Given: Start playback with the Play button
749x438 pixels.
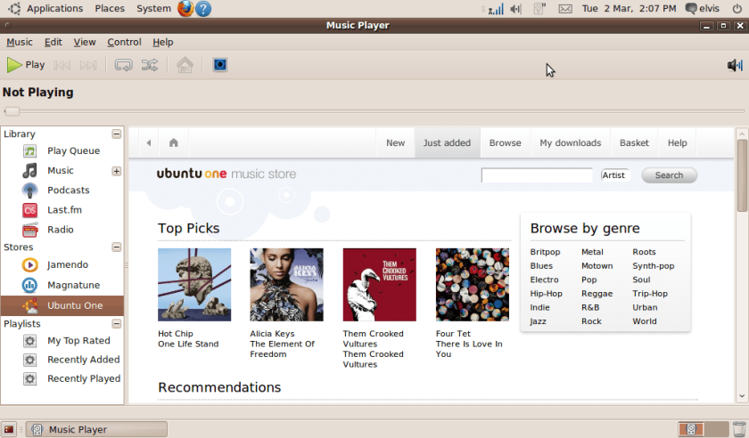Looking at the screenshot, I should 26,65.
